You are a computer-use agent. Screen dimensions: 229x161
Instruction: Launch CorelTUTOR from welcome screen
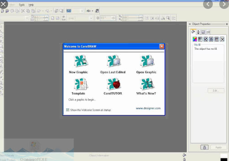[113, 84]
